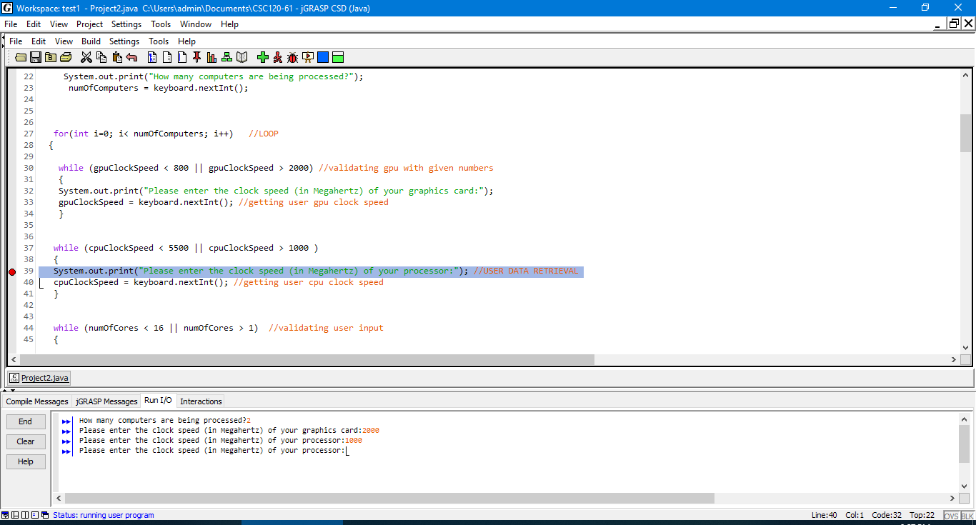The width and height of the screenshot is (976, 525).
Task: Save Project2.java with the save icon
Action: click(35, 57)
